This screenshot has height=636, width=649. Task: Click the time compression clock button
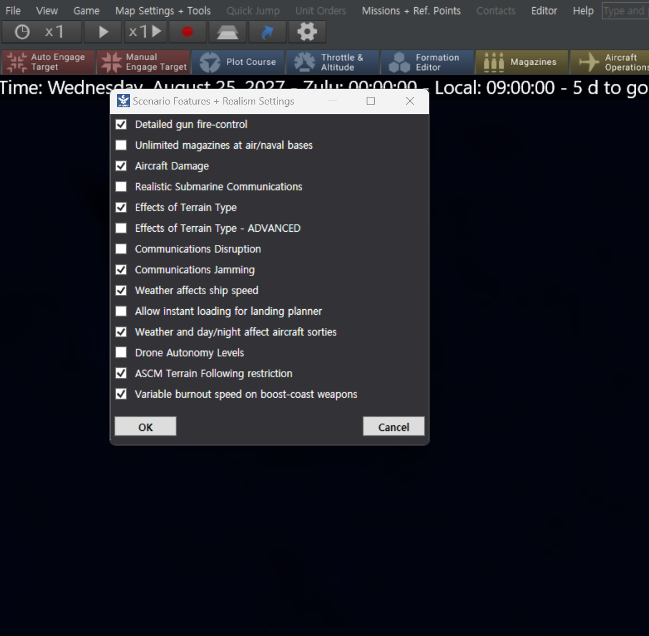pos(42,32)
